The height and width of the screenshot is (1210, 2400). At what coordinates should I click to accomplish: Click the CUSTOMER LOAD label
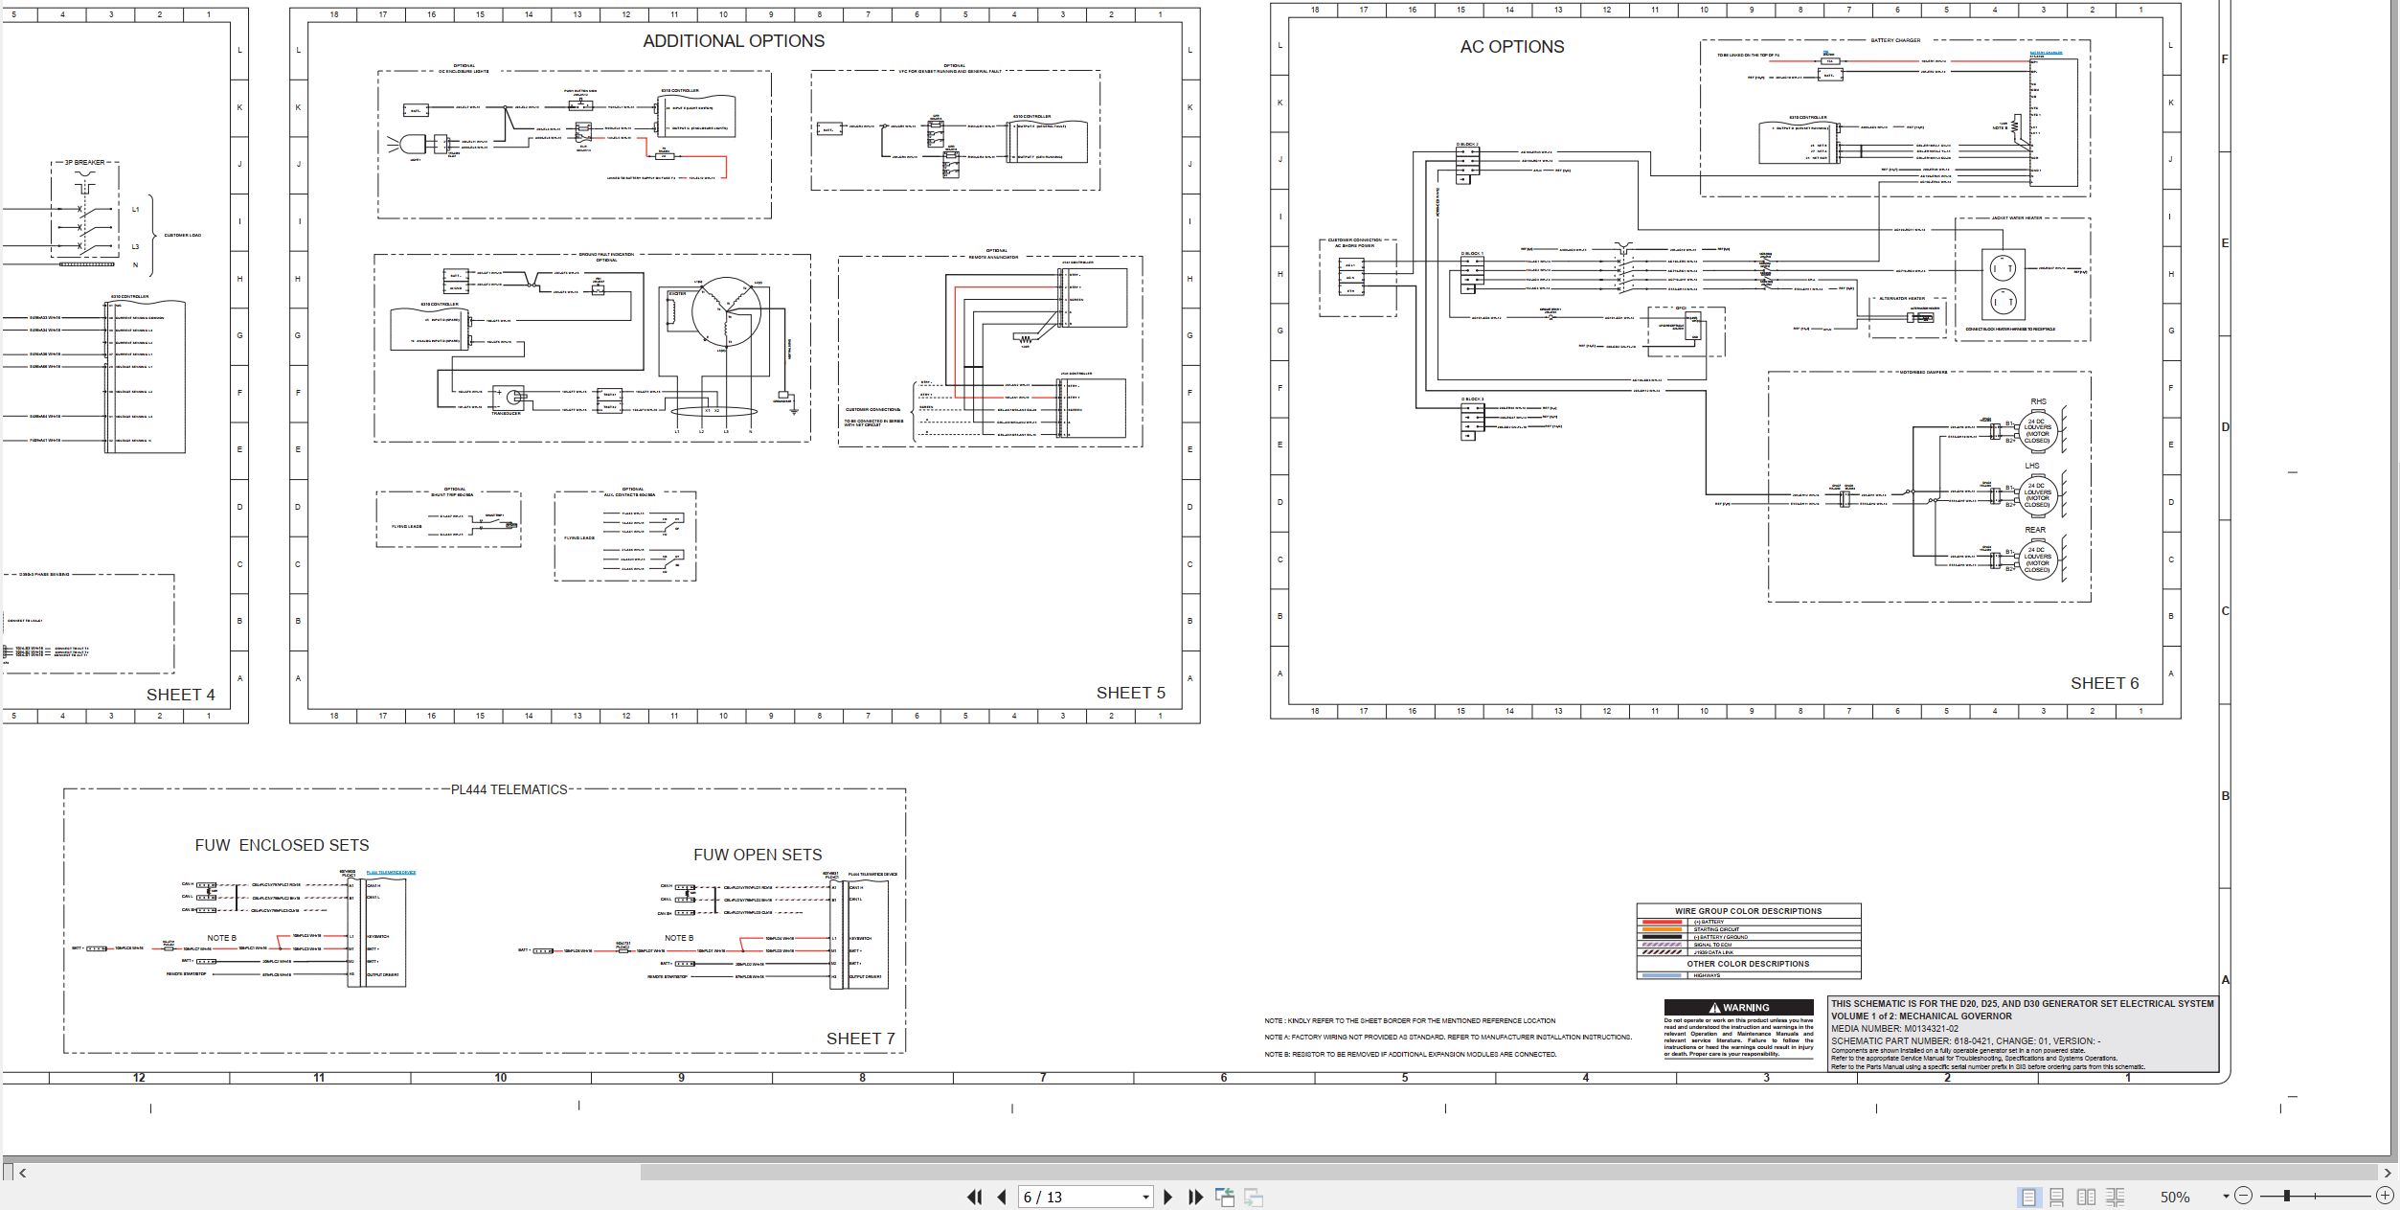(183, 236)
